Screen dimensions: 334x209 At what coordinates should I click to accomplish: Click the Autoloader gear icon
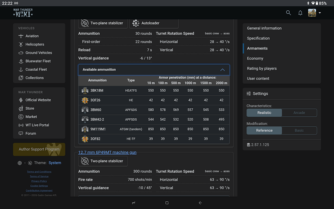point(136,23)
